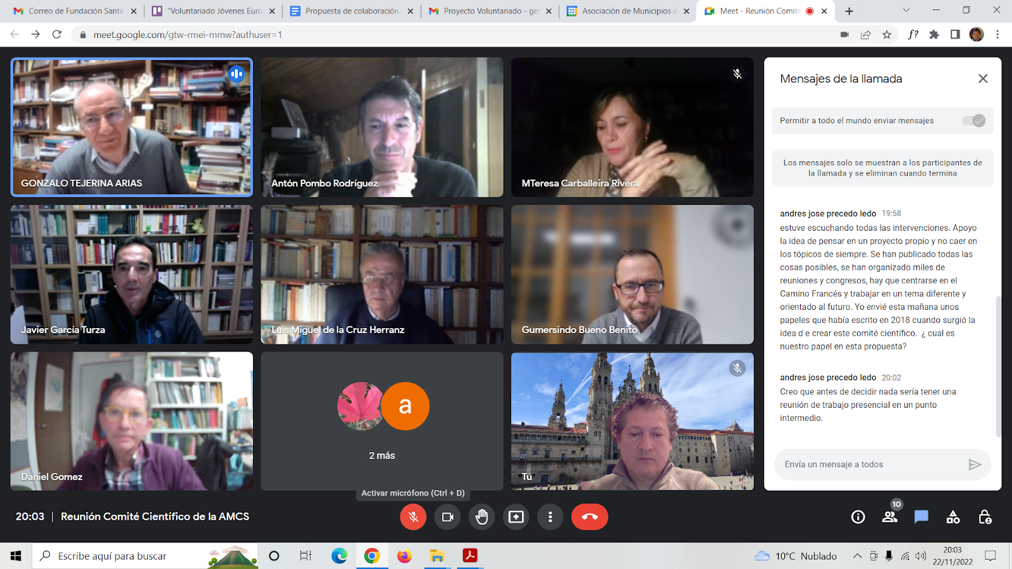The height and width of the screenshot is (569, 1012).
Task: Toggle allow everyone to send messages
Action: 973,121
